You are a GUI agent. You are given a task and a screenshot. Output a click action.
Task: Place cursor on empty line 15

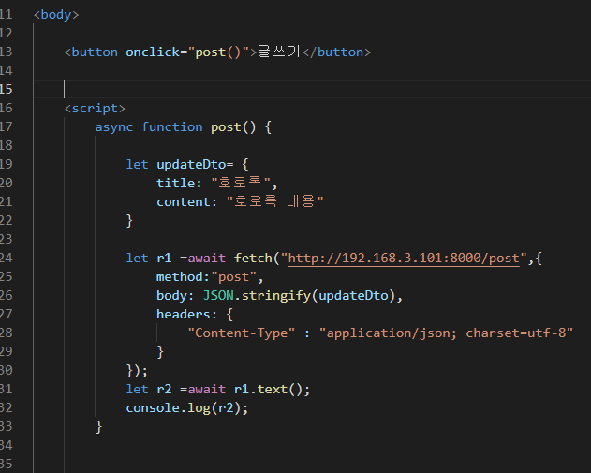[x=312, y=89]
